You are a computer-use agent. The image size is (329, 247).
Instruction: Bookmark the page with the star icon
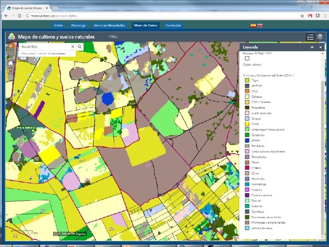pyautogui.click(x=302, y=16)
